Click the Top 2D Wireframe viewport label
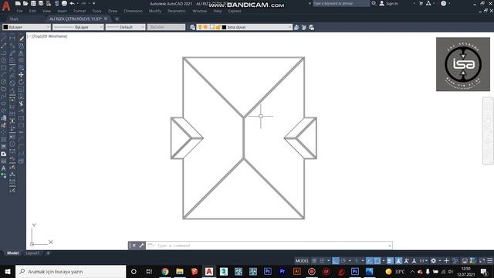494x278 pixels. tap(47, 36)
